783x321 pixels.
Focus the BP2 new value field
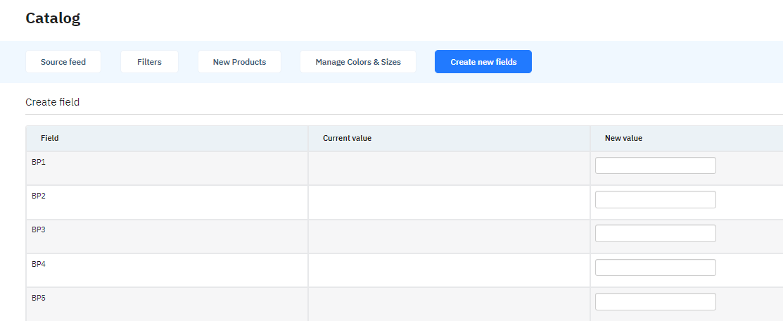click(656, 199)
